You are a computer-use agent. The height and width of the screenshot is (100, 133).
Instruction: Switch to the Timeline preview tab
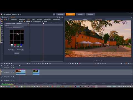[x=85, y=19]
